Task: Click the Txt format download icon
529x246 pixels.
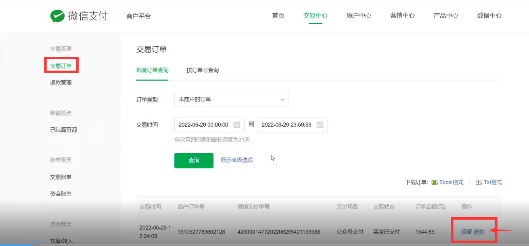Action: coord(479,183)
